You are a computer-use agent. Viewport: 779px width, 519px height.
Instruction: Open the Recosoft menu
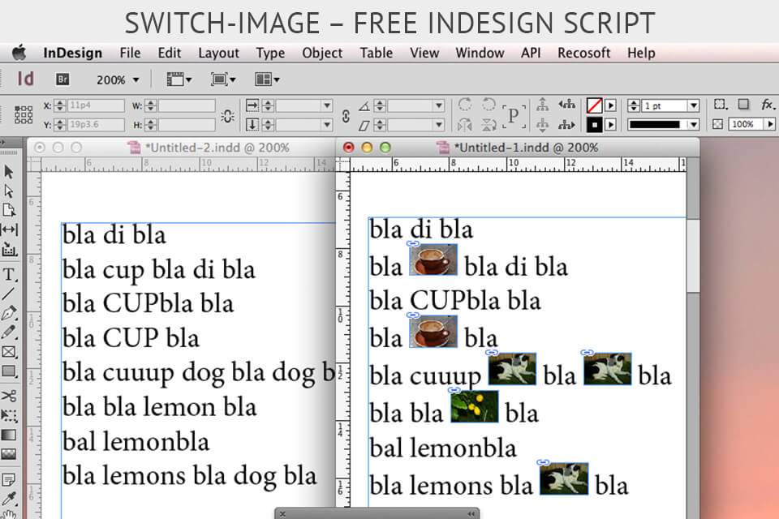[583, 53]
